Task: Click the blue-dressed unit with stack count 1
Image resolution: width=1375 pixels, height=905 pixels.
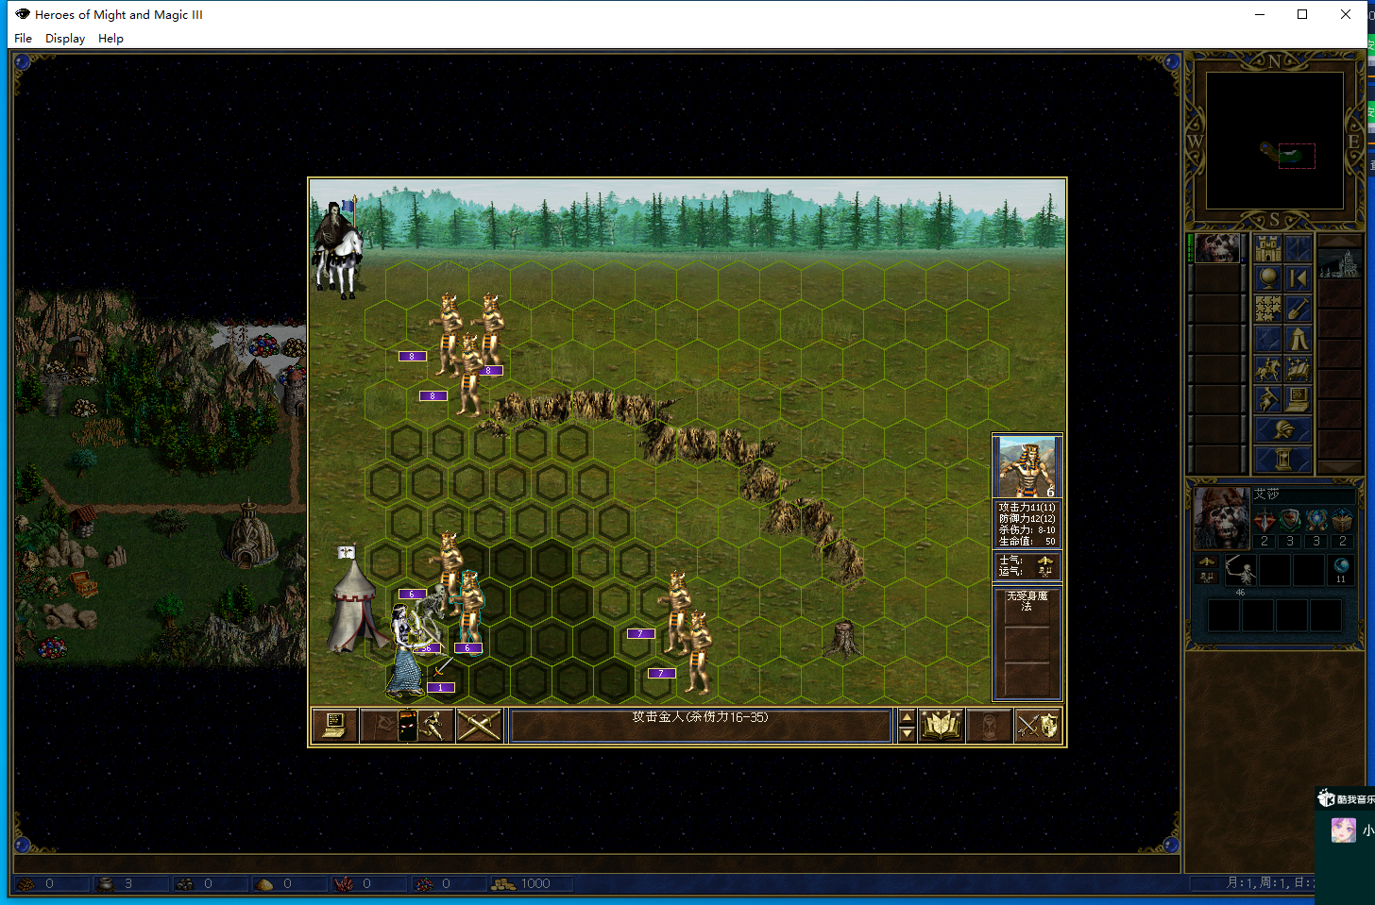Action: pyautogui.click(x=406, y=651)
